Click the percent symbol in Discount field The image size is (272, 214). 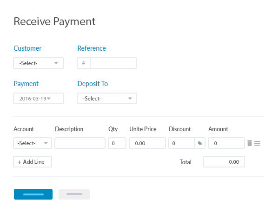click(200, 143)
